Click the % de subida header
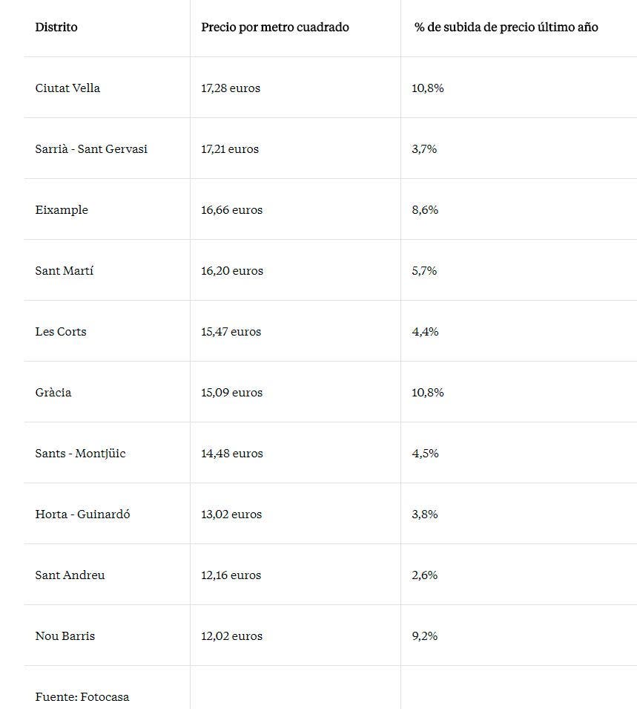637x709 pixels. click(506, 27)
